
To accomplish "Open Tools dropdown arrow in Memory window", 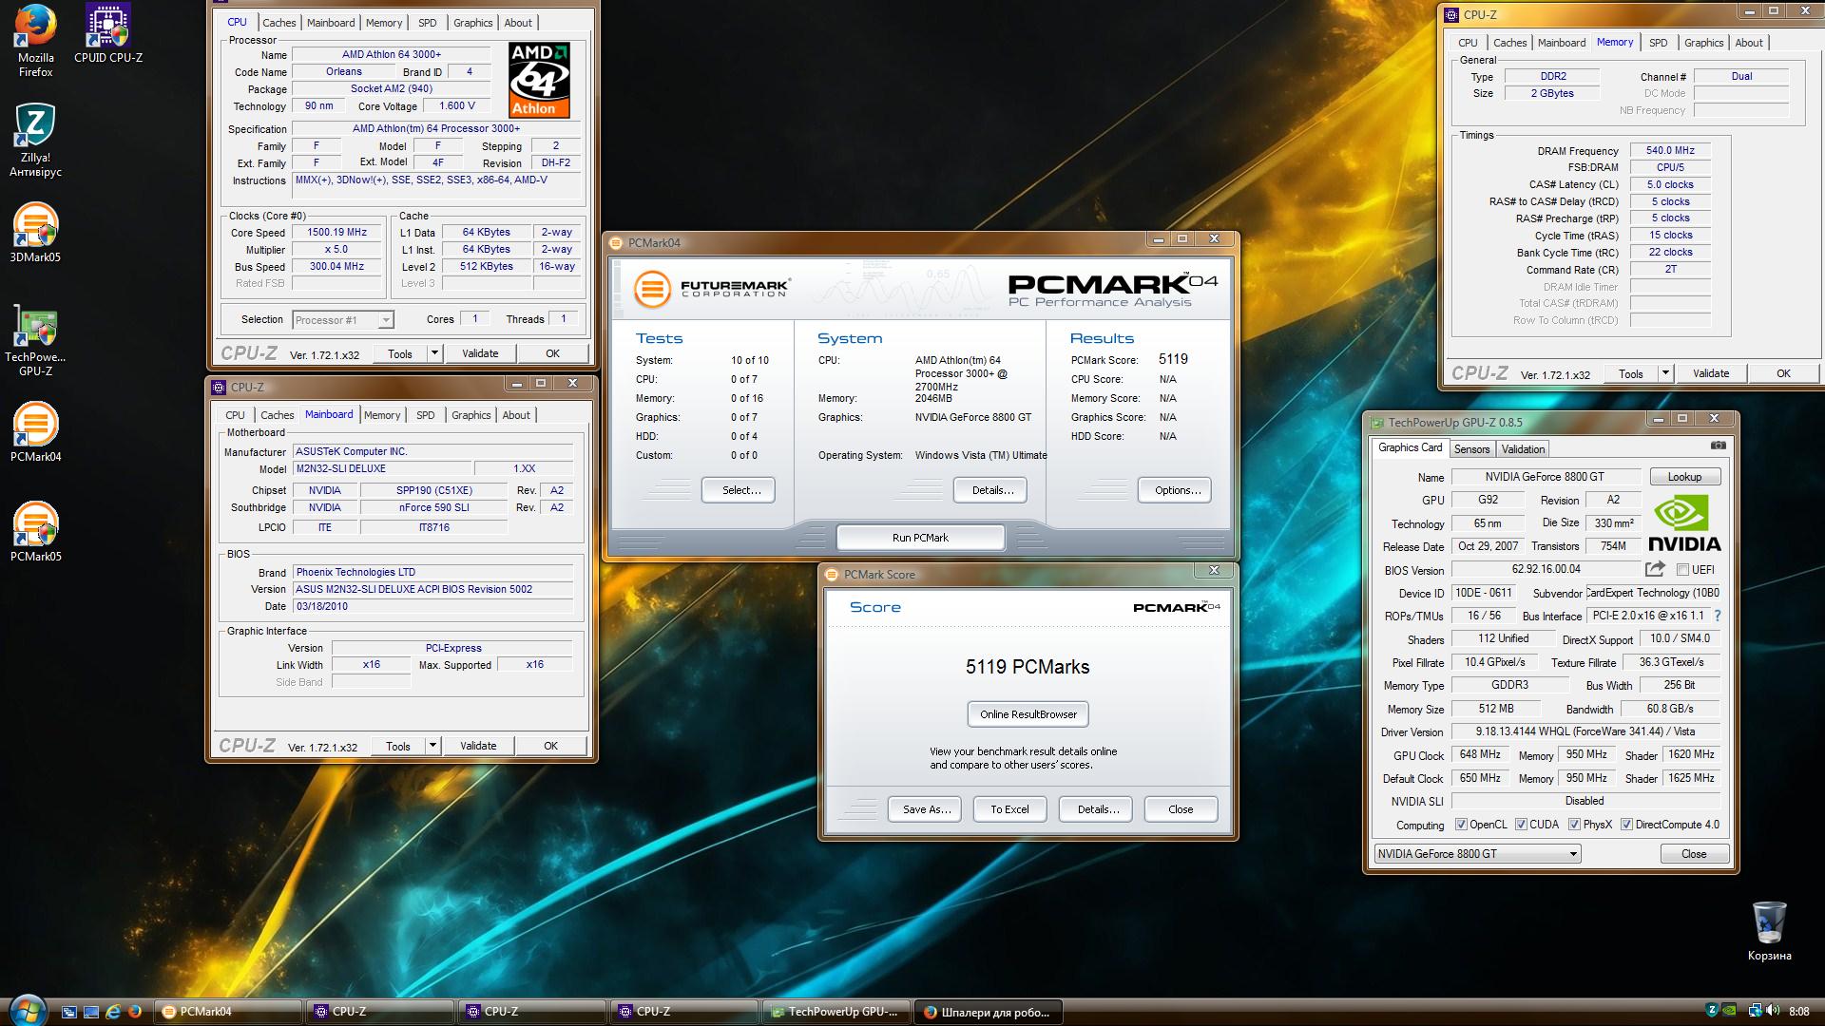I will pos(1665,373).
